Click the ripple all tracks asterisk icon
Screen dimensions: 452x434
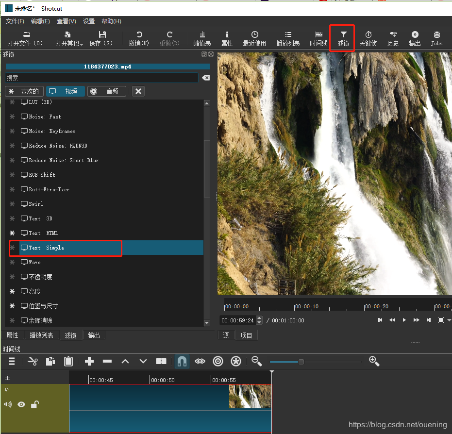click(236, 361)
